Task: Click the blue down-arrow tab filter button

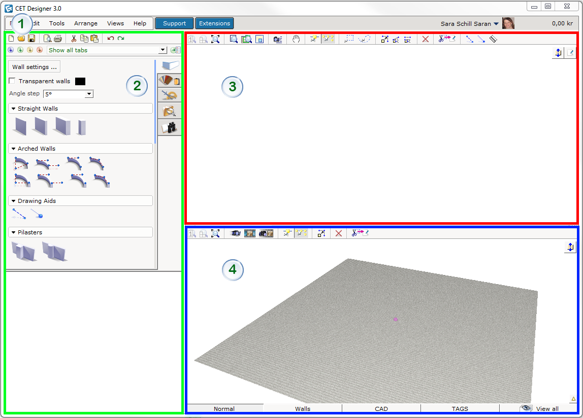Action: click(11, 50)
